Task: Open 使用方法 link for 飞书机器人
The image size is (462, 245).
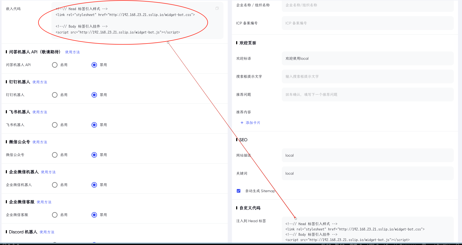Action: (40, 112)
